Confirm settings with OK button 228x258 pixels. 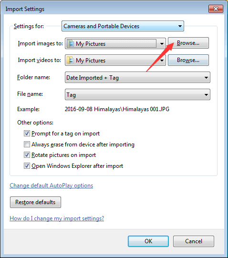tap(148, 241)
